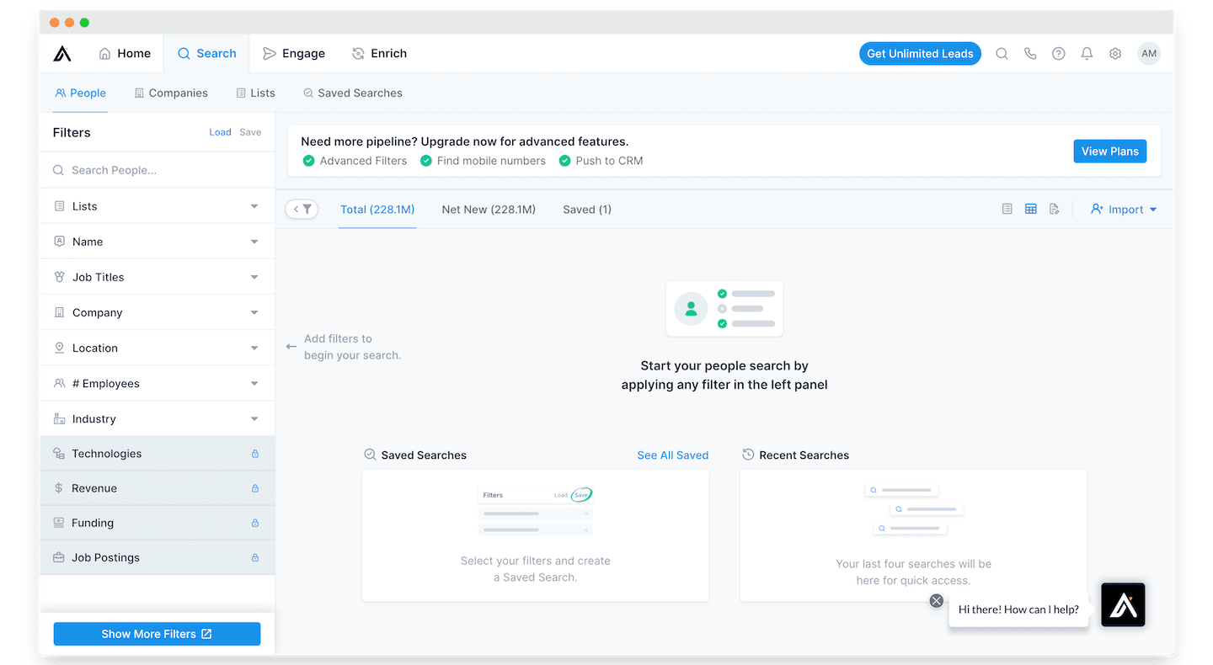Switch to the list view icon
The height and width of the screenshot is (665, 1213).
pos(1007,209)
